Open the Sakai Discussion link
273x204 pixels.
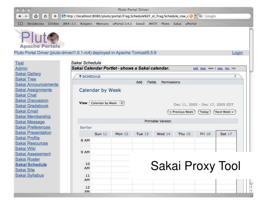(32, 101)
